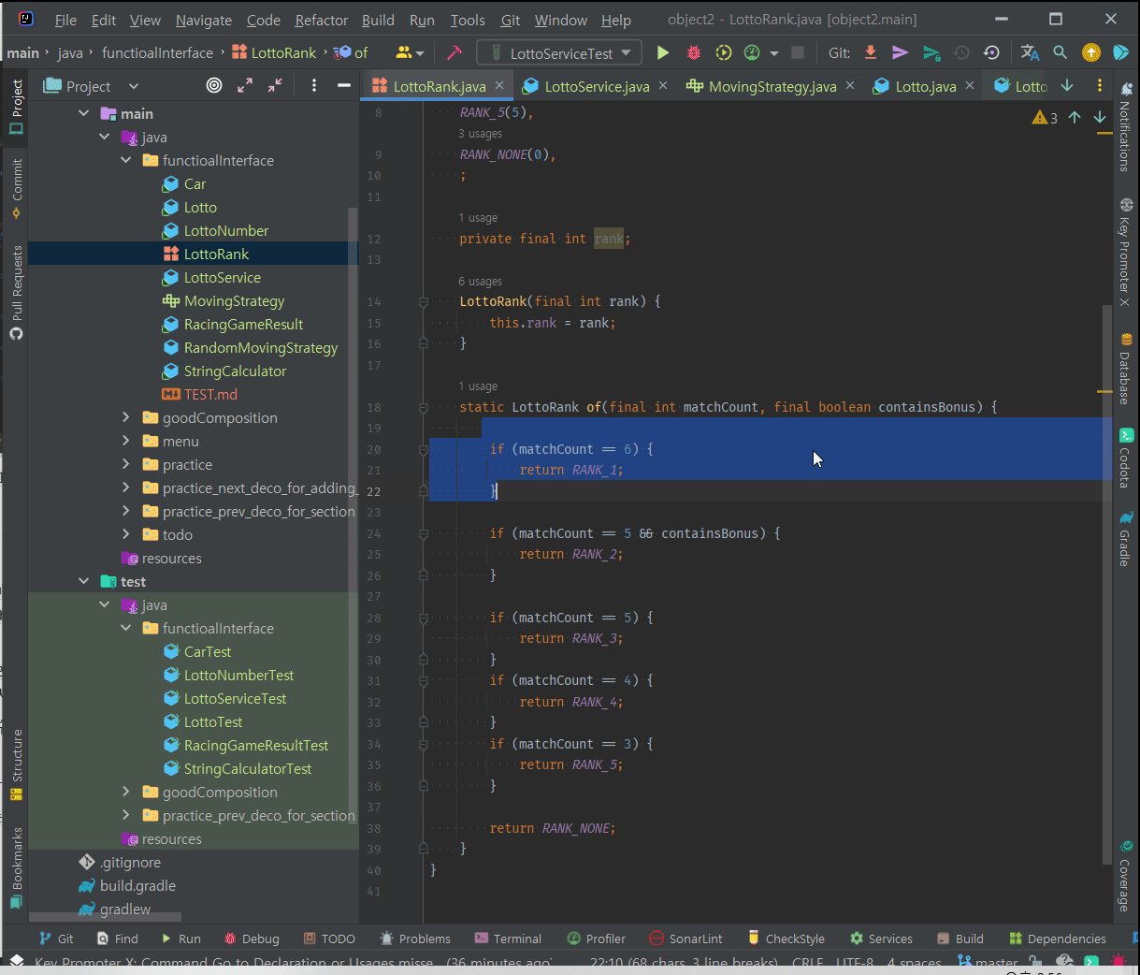Viewport: 1140px width, 975px height.
Task: Switch to the LottoService.java tab
Action: click(596, 86)
